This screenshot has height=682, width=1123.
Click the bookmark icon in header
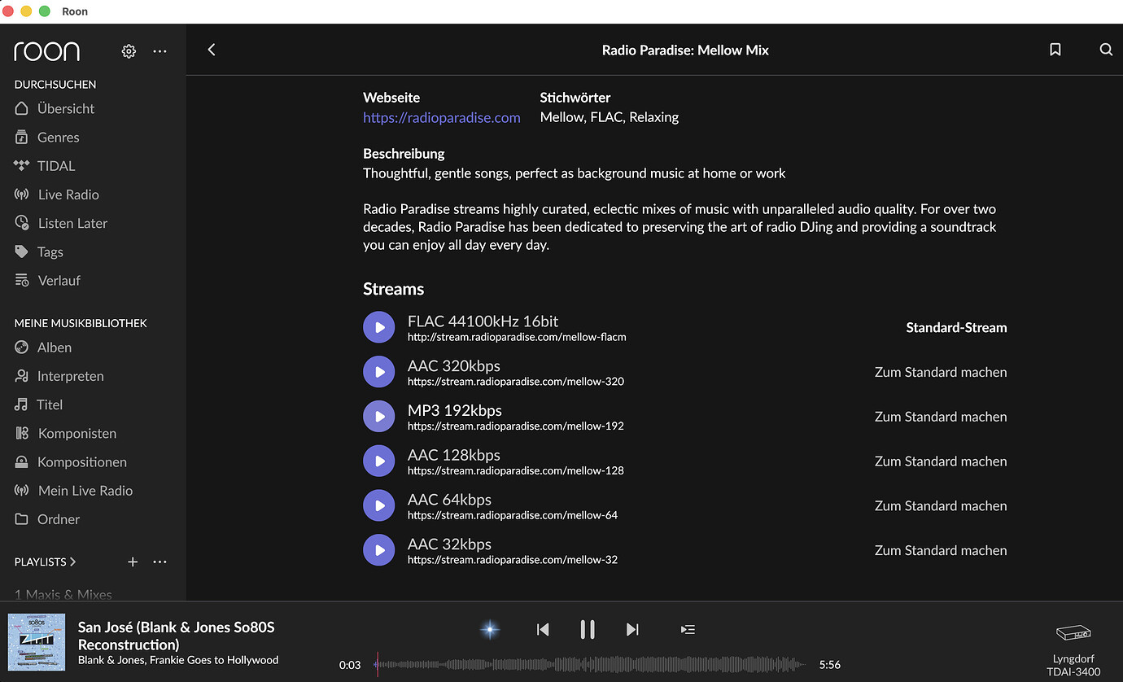1055,50
